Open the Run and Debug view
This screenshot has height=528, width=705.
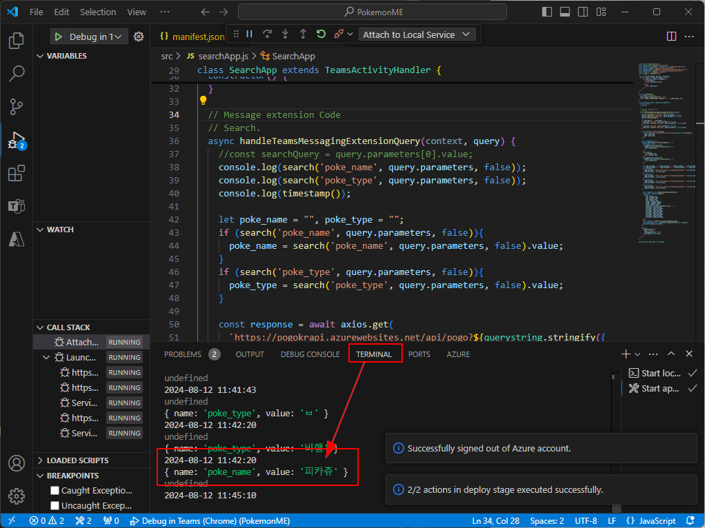pos(17,140)
